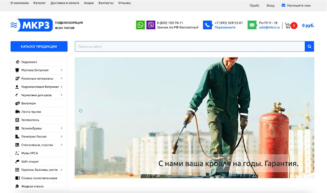Expand Герметики для швов submenu arrow
Image resolution: width=327 pixels, height=193 pixels.
[61, 95]
